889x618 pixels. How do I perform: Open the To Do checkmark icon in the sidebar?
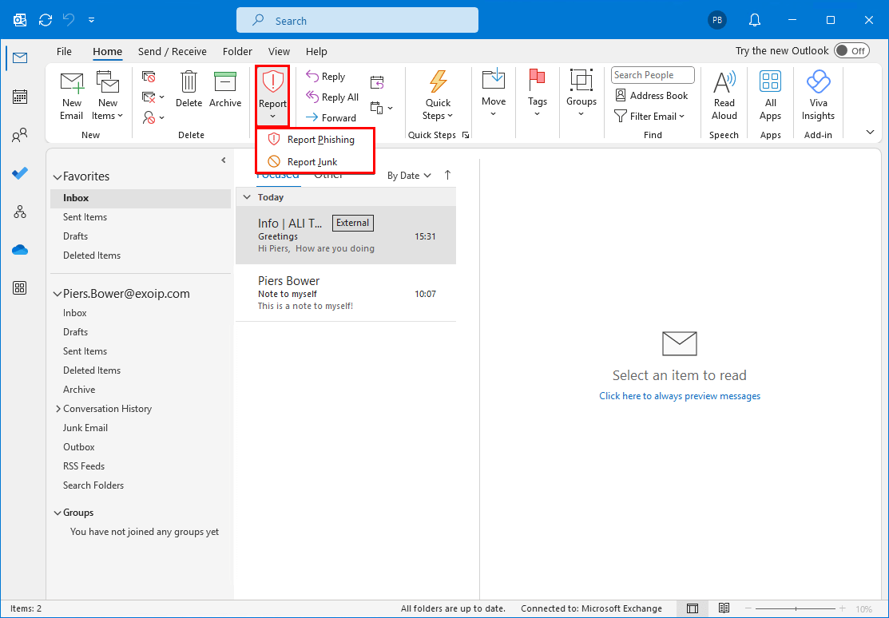tap(20, 173)
